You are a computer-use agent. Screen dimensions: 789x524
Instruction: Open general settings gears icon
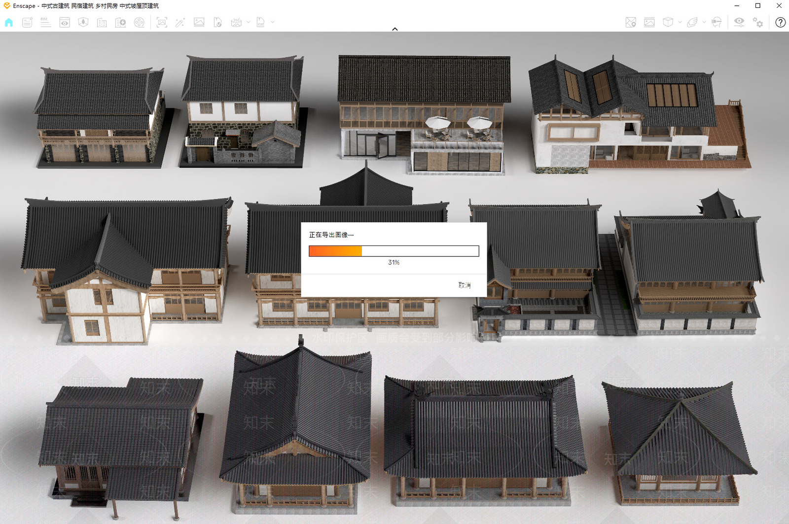[x=758, y=22]
